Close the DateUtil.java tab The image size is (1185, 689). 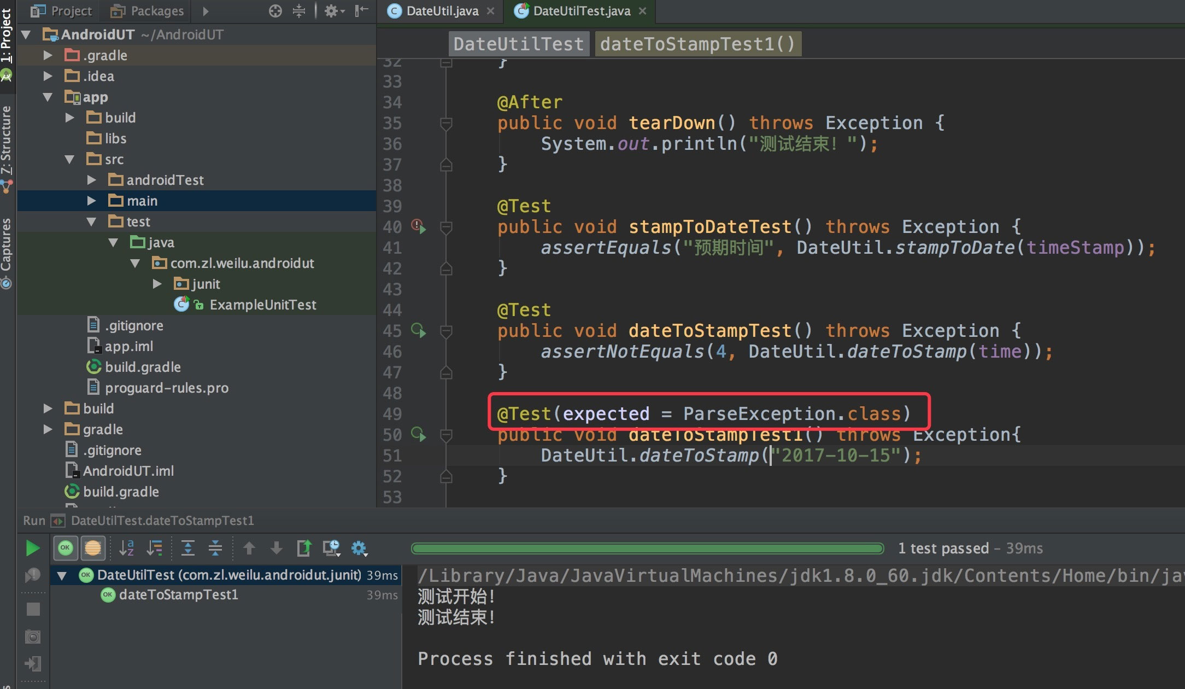pos(491,11)
